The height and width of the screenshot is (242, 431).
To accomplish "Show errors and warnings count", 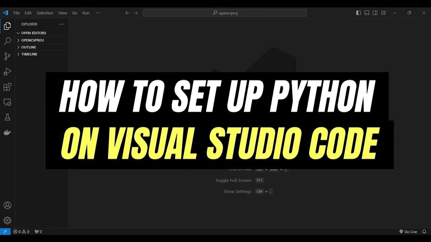I will [21, 232].
